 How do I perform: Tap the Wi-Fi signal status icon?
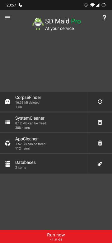coord(92,5)
